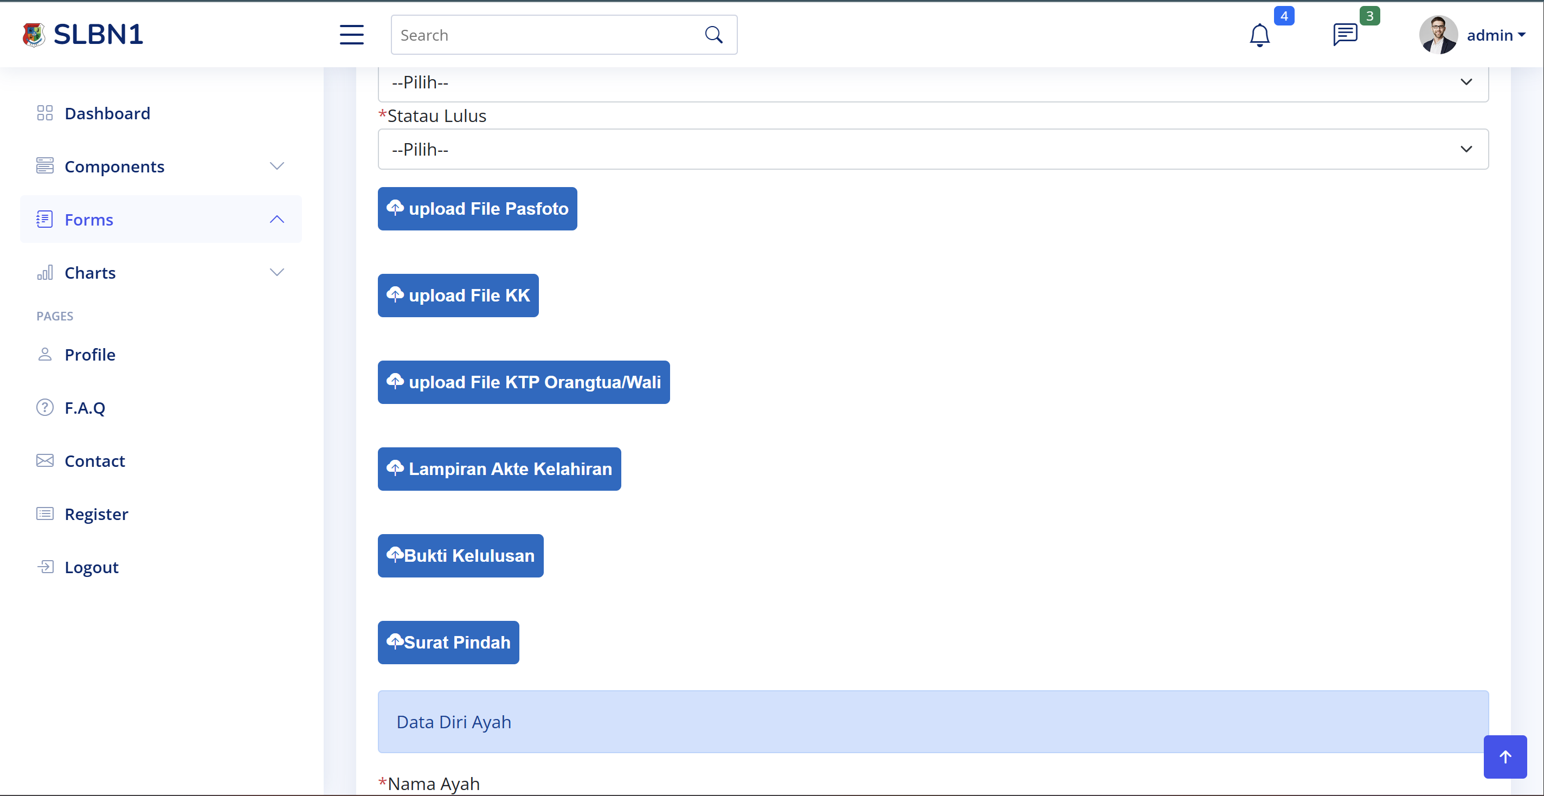1544x796 pixels.
Task: Click Lampiran Akte Kelahiran button
Action: click(499, 468)
